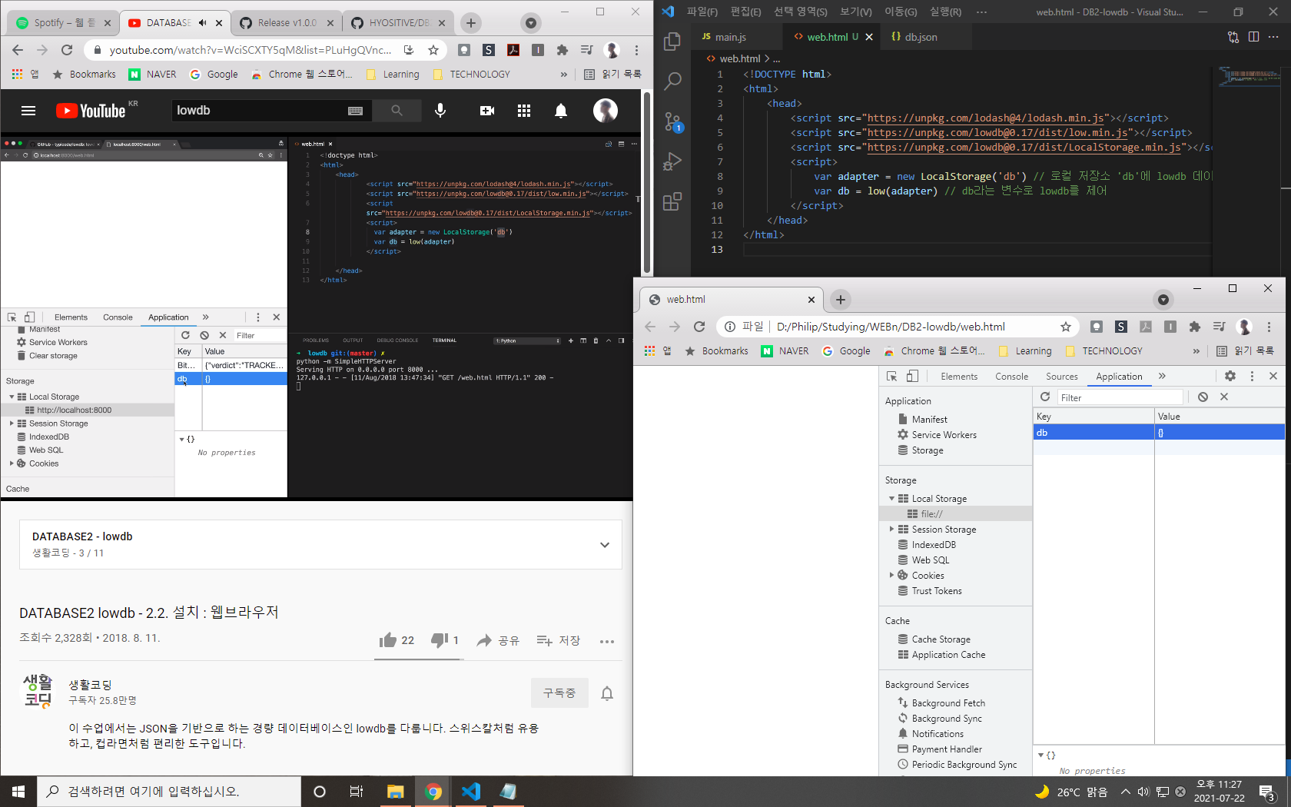
Task: Open tab search dropdown in web.html window
Action: pyautogui.click(x=1163, y=300)
